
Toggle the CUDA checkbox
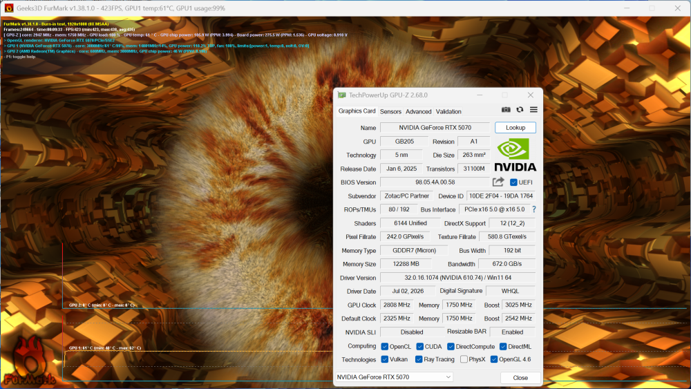[x=420, y=347]
